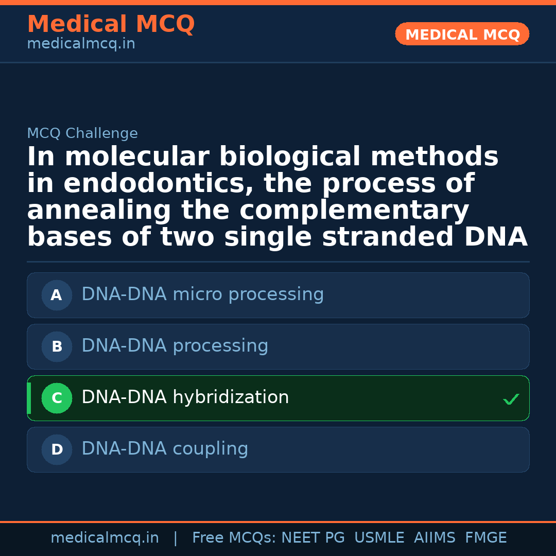Choose the option D circle badge
Image resolution: width=556 pixels, height=556 pixels.
(57, 449)
